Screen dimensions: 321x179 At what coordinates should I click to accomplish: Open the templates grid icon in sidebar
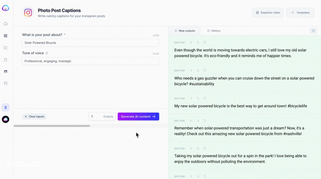(x=6, y=36)
